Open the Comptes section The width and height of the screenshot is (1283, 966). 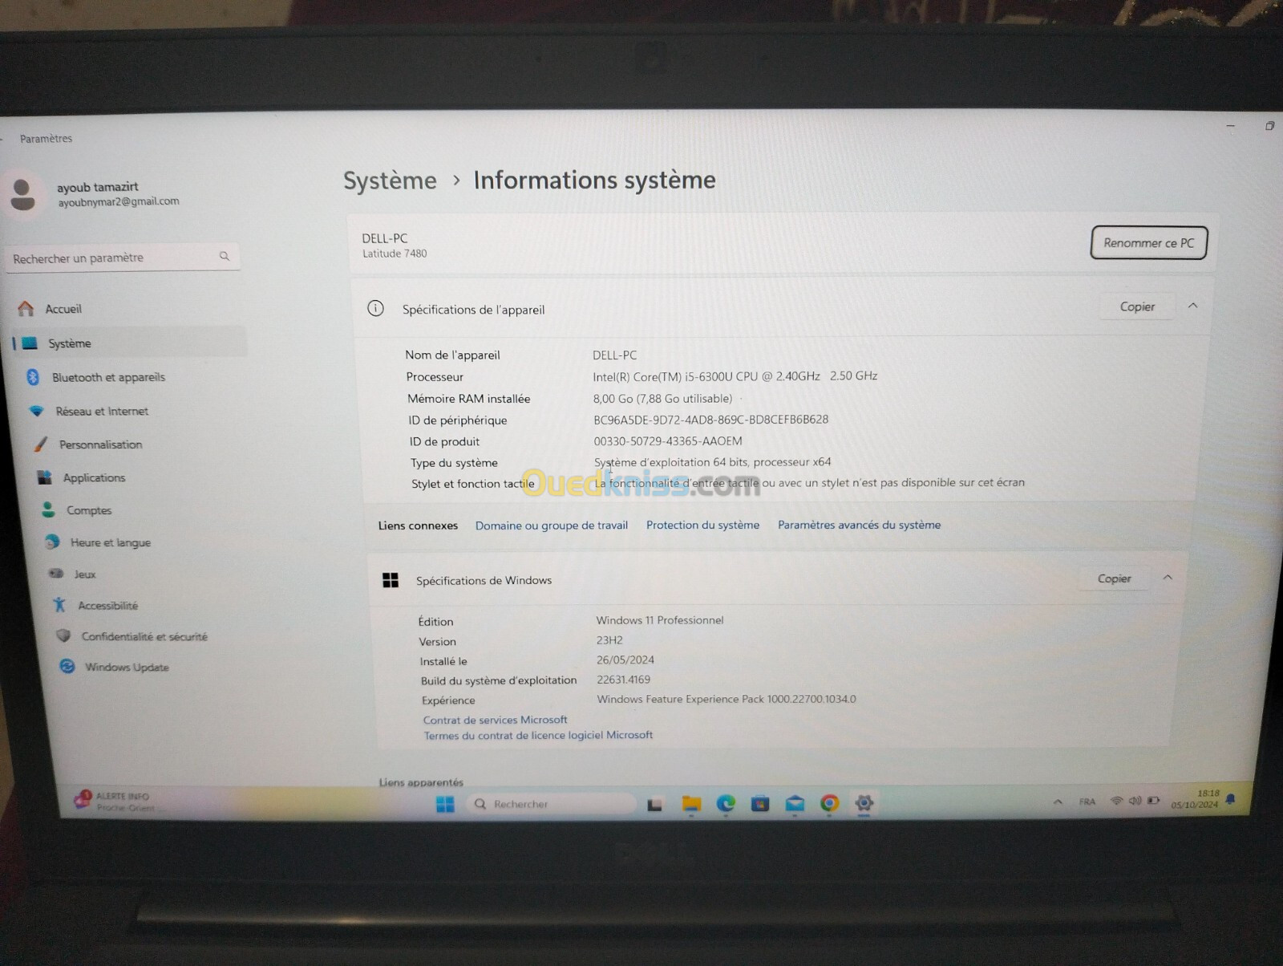click(x=89, y=510)
